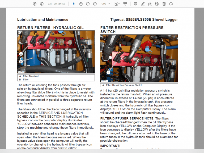Click legend entry A Filter Manifold
This screenshot has height=153, width=204.
(x=29, y=76)
